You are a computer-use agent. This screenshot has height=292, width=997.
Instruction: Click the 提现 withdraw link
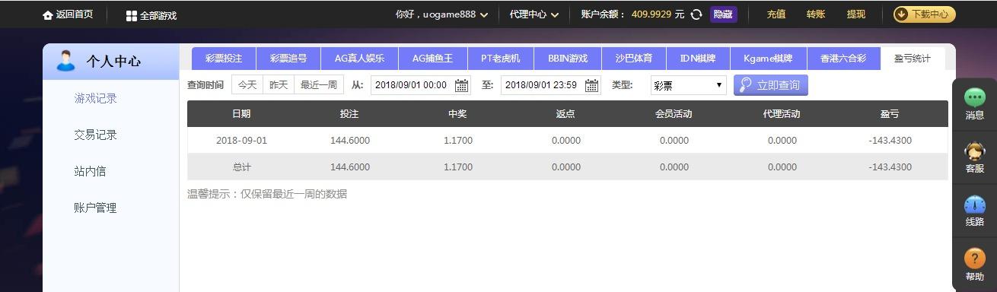(x=856, y=14)
